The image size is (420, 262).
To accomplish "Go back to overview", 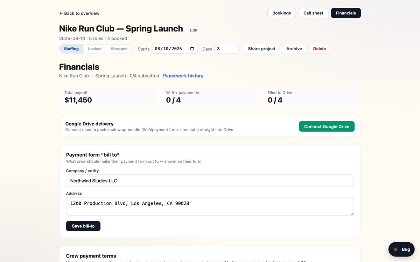I will pos(79,13).
